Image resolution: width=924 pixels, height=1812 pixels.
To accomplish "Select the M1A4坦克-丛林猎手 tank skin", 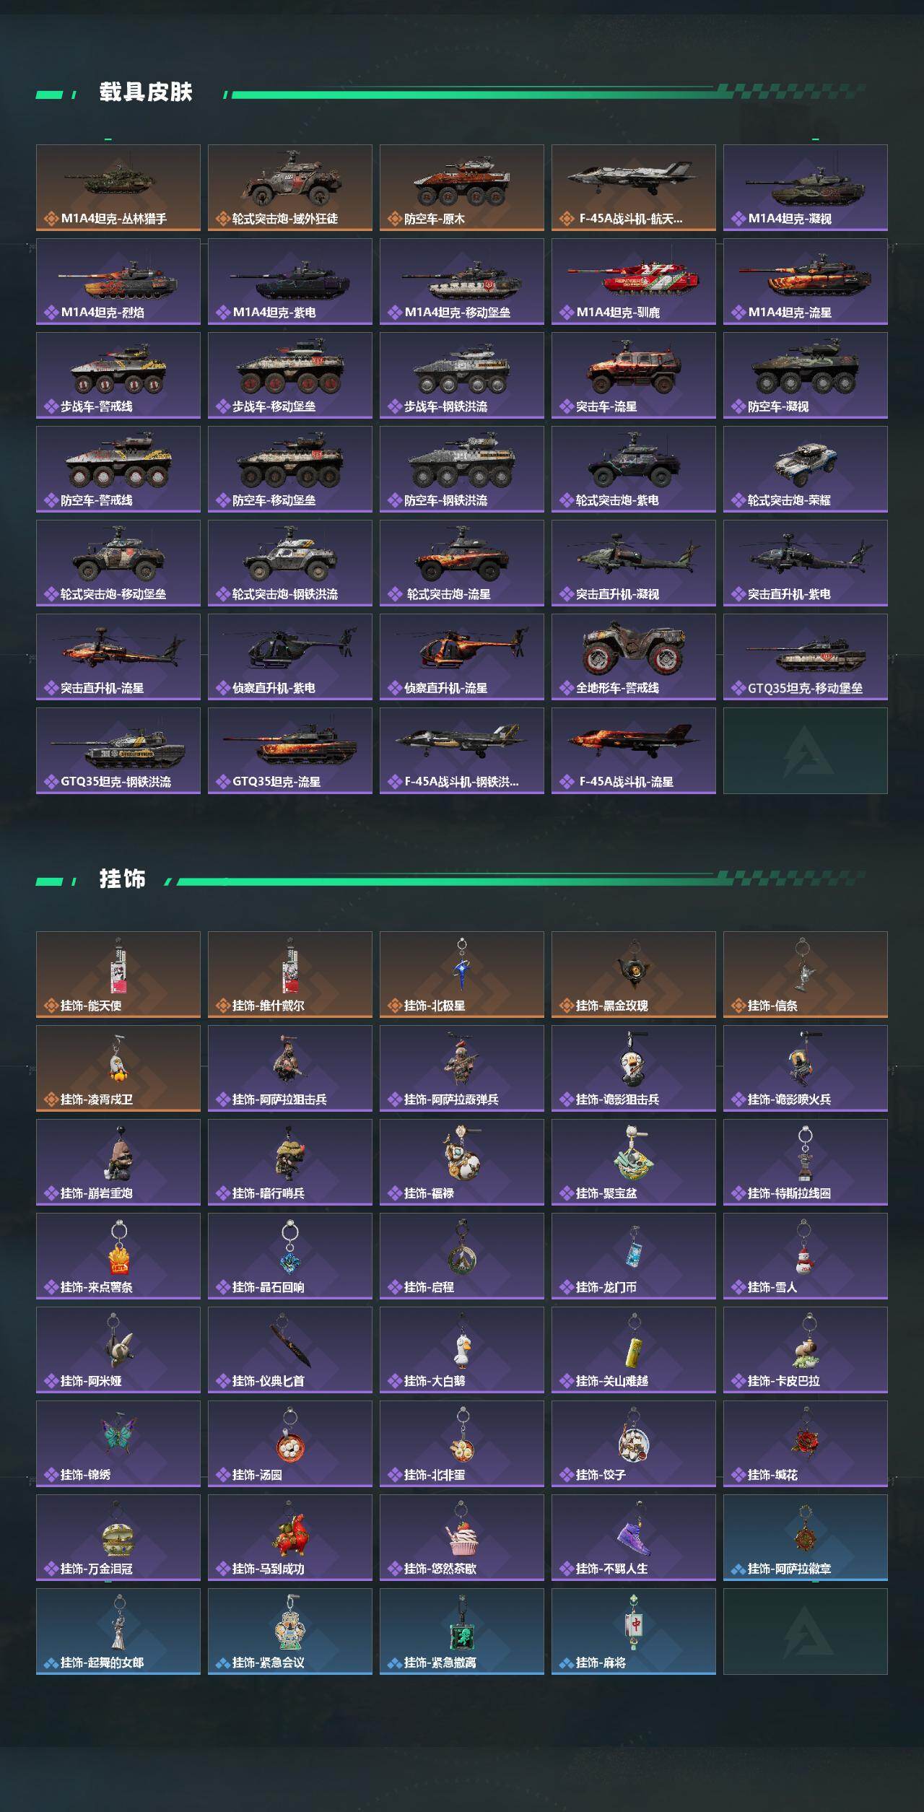I will [118, 188].
